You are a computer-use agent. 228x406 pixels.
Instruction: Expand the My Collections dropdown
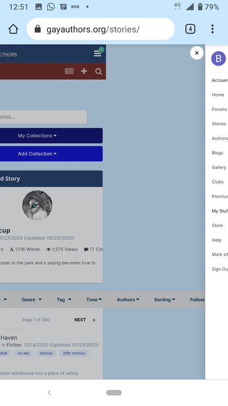pyautogui.click(x=51, y=136)
